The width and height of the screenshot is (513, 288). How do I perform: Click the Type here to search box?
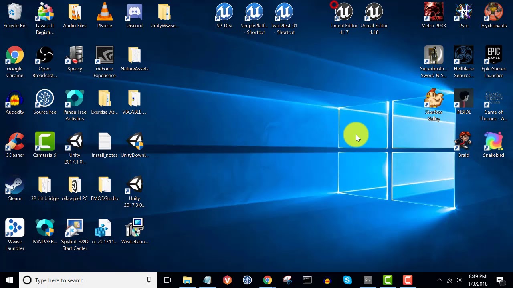[x=88, y=280]
